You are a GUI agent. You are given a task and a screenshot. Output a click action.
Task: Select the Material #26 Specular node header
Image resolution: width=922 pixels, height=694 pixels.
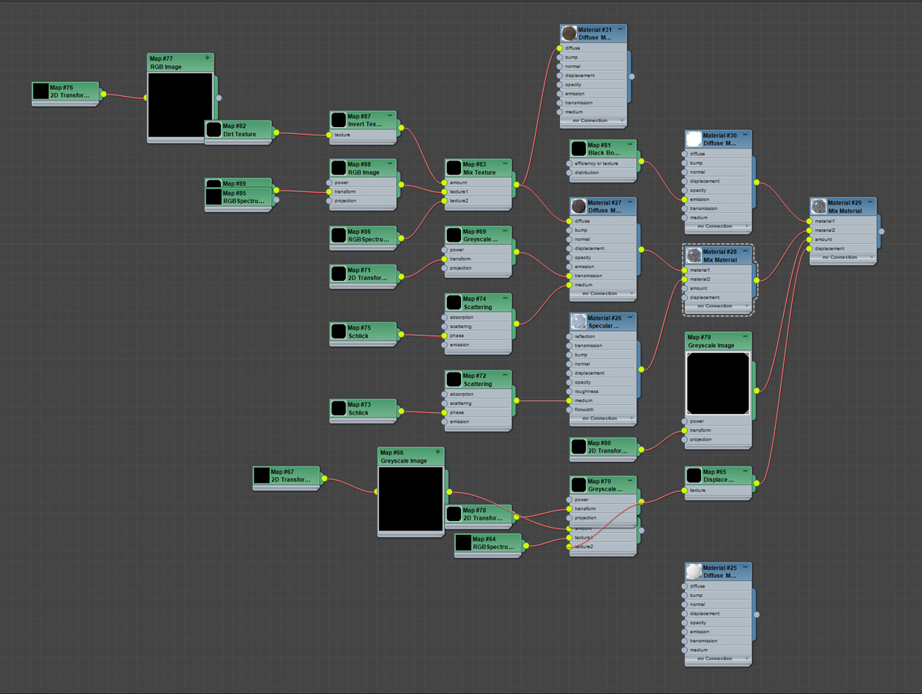tap(602, 322)
